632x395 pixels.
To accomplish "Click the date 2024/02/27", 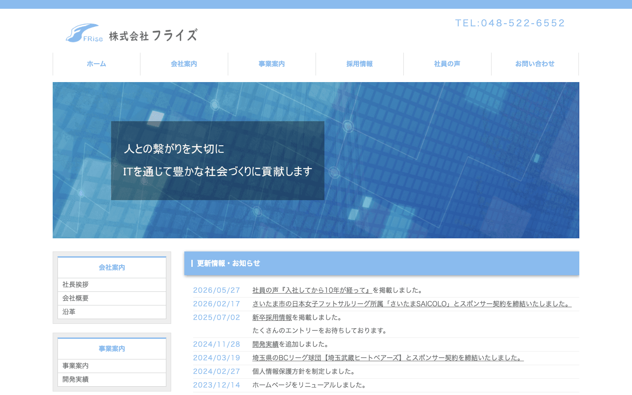I will pos(217,371).
